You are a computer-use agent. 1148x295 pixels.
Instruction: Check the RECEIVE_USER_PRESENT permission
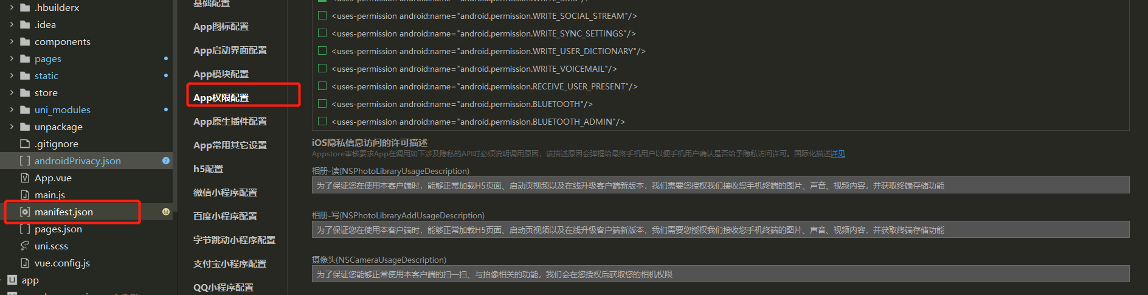[322, 86]
